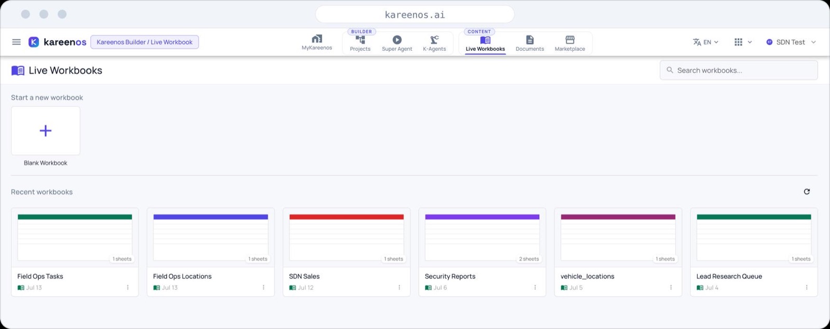Image resolution: width=830 pixels, height=329 pixels.
Task: Click the Security Reports title
Action: point(450,276)
